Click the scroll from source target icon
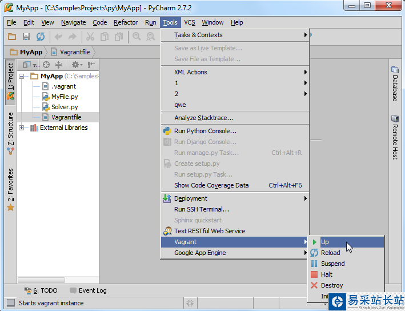This screenshot has height=311, width=405. (x=46, y=65)
